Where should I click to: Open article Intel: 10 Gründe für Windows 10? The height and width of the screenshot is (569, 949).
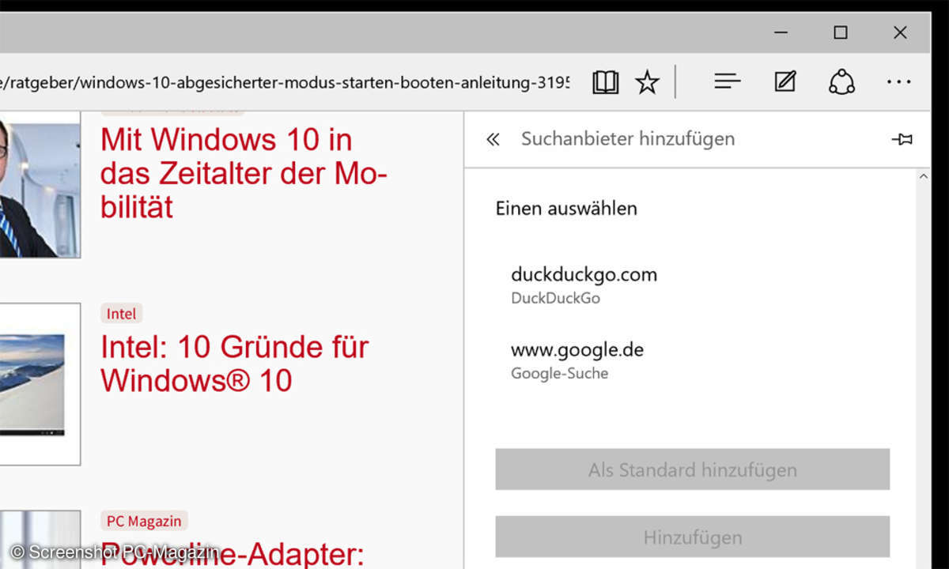[x=234, y=364]
